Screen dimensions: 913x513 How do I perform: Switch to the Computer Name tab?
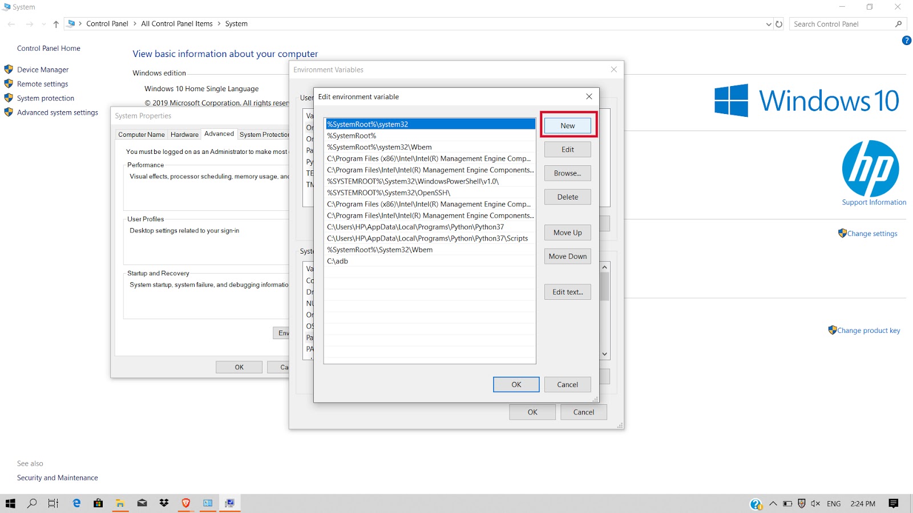tap(141, 135)
